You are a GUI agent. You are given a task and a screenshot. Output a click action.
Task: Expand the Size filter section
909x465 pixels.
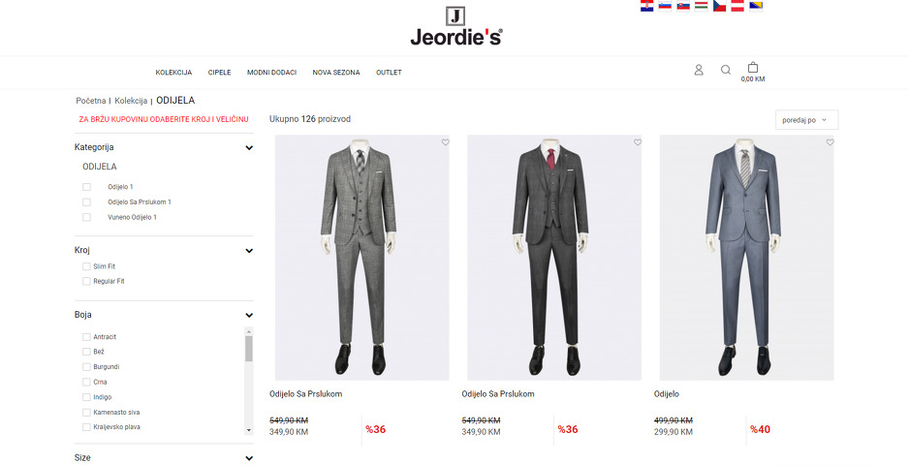(249, 458)
